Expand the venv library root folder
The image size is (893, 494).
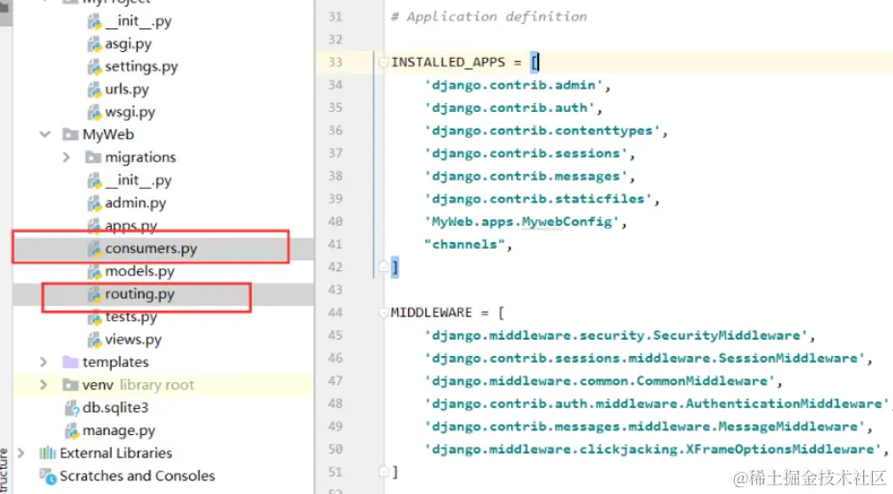[x=43, y=385]
